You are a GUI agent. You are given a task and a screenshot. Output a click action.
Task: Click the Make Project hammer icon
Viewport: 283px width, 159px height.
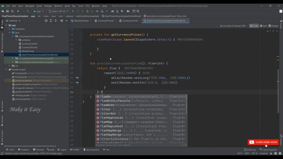point(28,11)
